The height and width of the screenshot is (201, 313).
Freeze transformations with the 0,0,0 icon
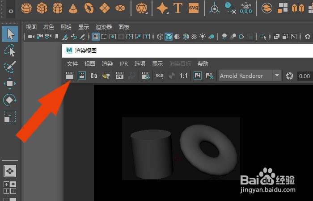click(246, 8)
